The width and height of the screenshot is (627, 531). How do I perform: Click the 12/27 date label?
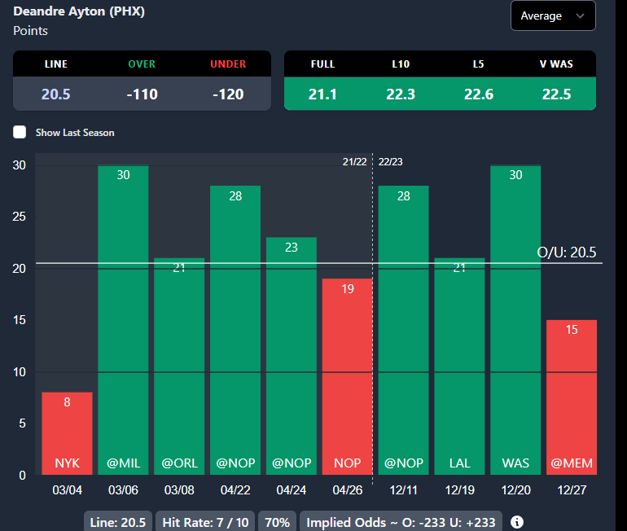tap(572, 489)
